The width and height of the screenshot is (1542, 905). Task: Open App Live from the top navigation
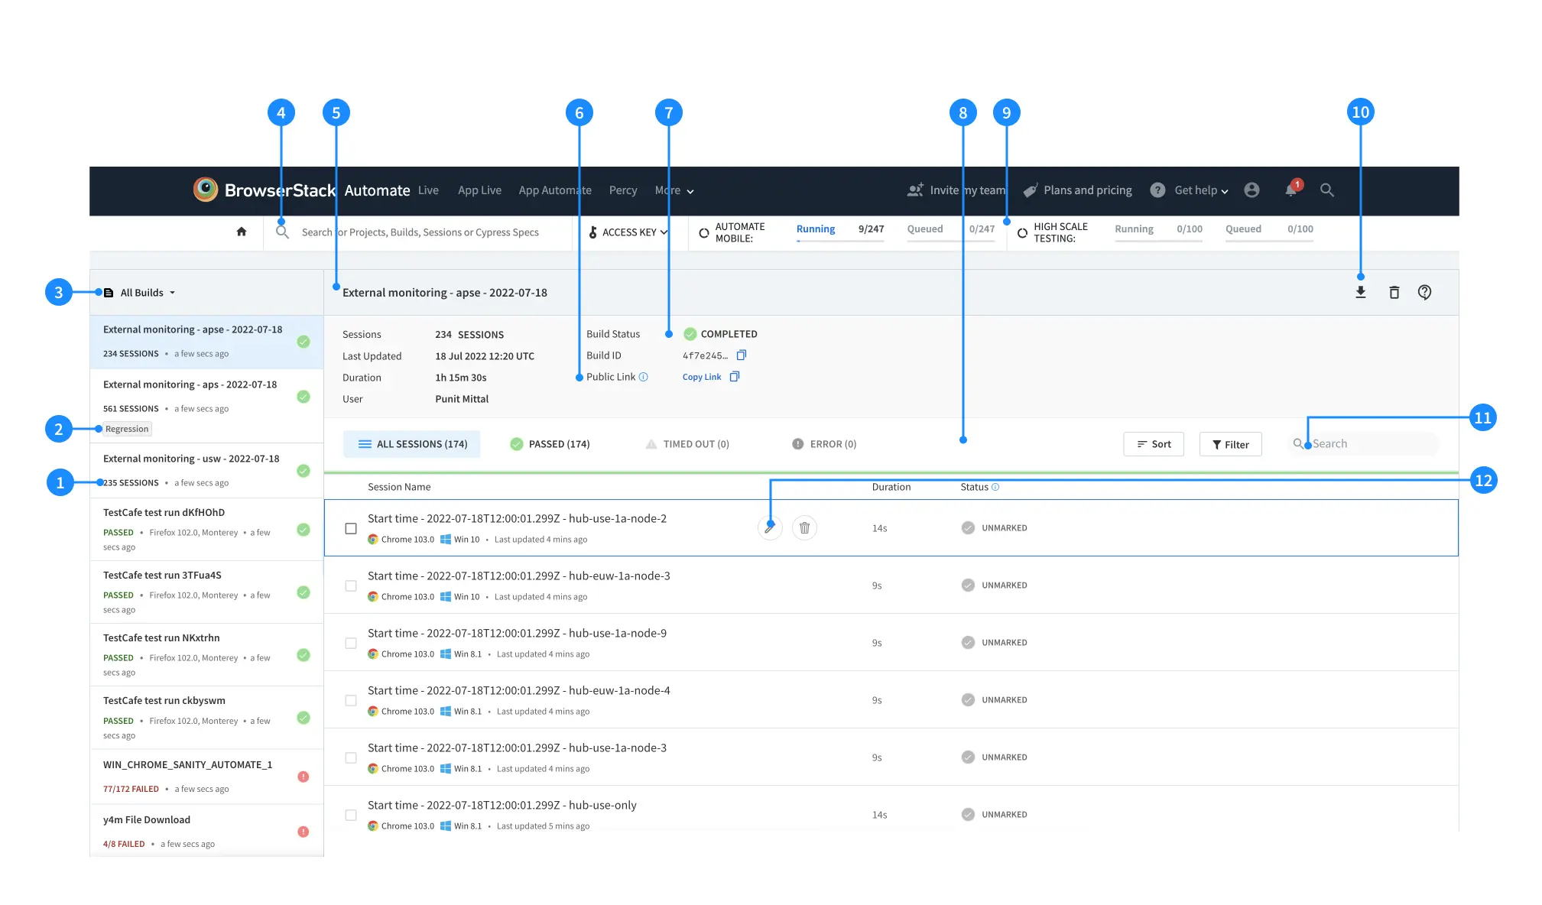(x=479, y=190)
